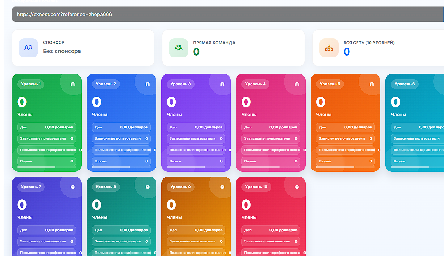This screenshot has width=444, height=256.
Task: Click "Зависимые пользователи" row in Уровень 8 card
Action: tap(121, 241)
